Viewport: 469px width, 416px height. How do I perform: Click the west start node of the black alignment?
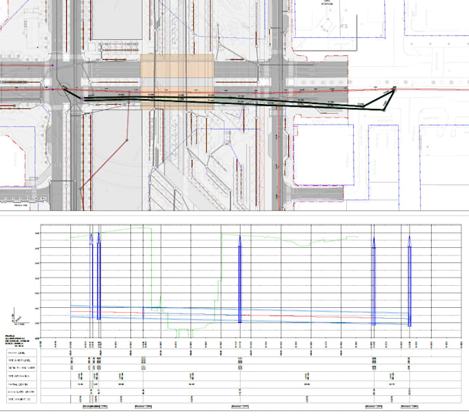tap(65, 87)
